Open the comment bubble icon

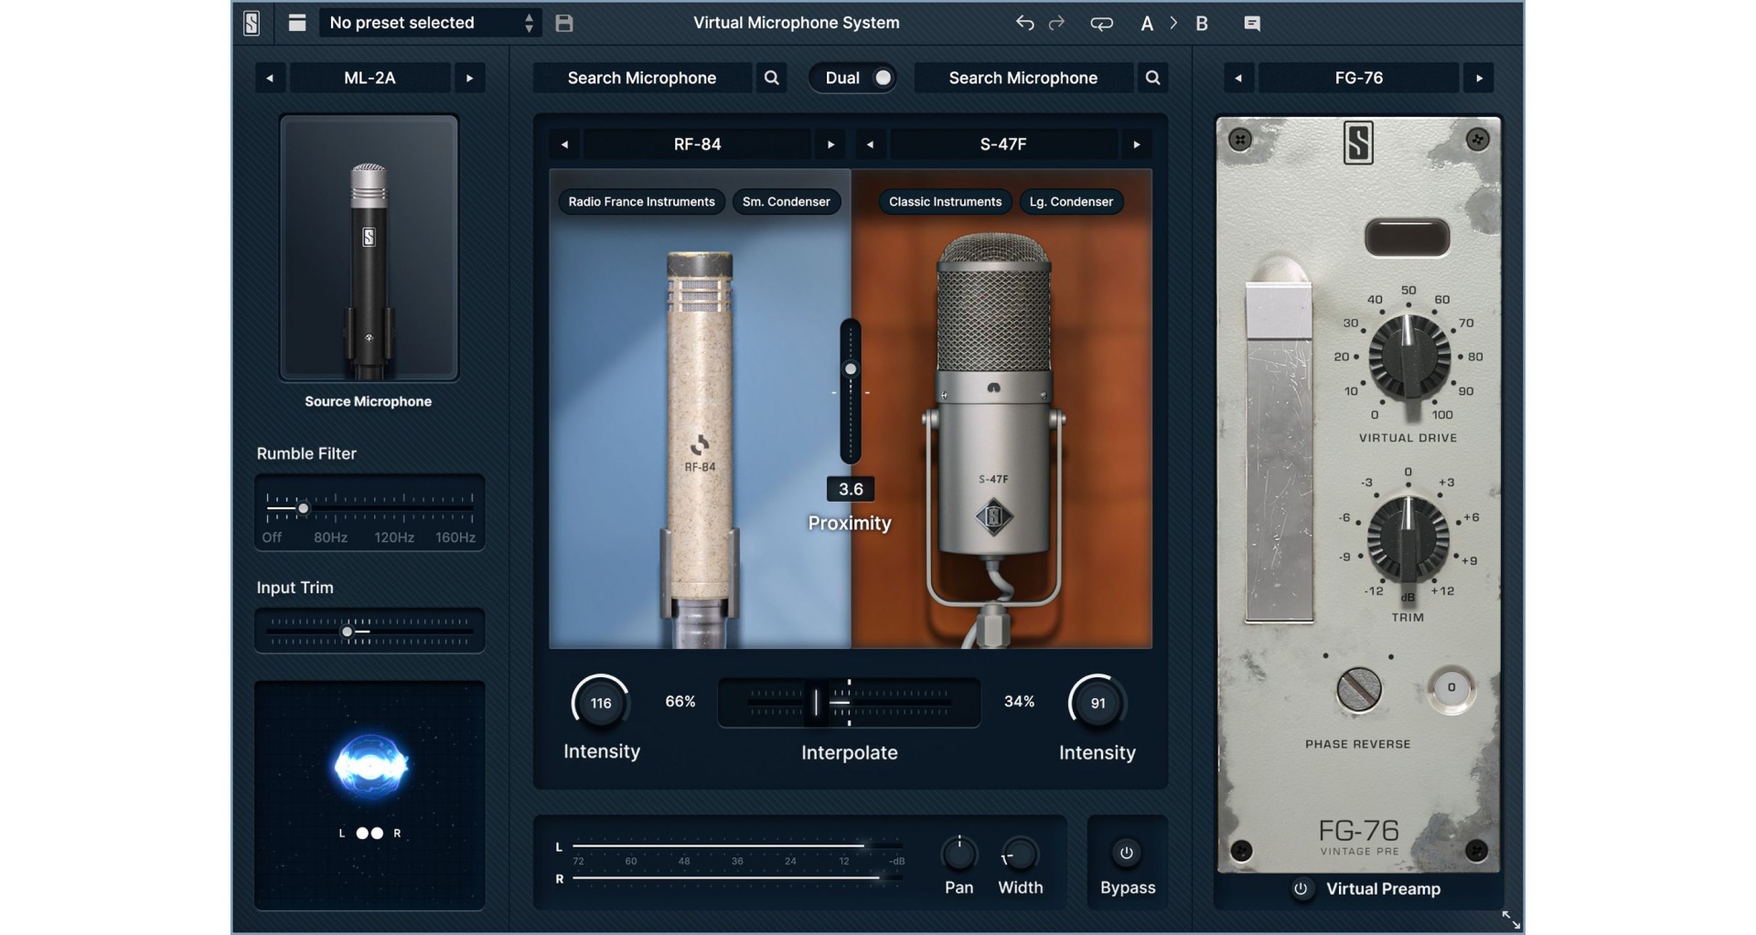point(1252,24)
